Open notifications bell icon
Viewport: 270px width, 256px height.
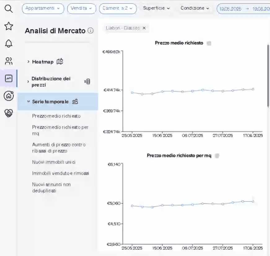tap(9, 44)
